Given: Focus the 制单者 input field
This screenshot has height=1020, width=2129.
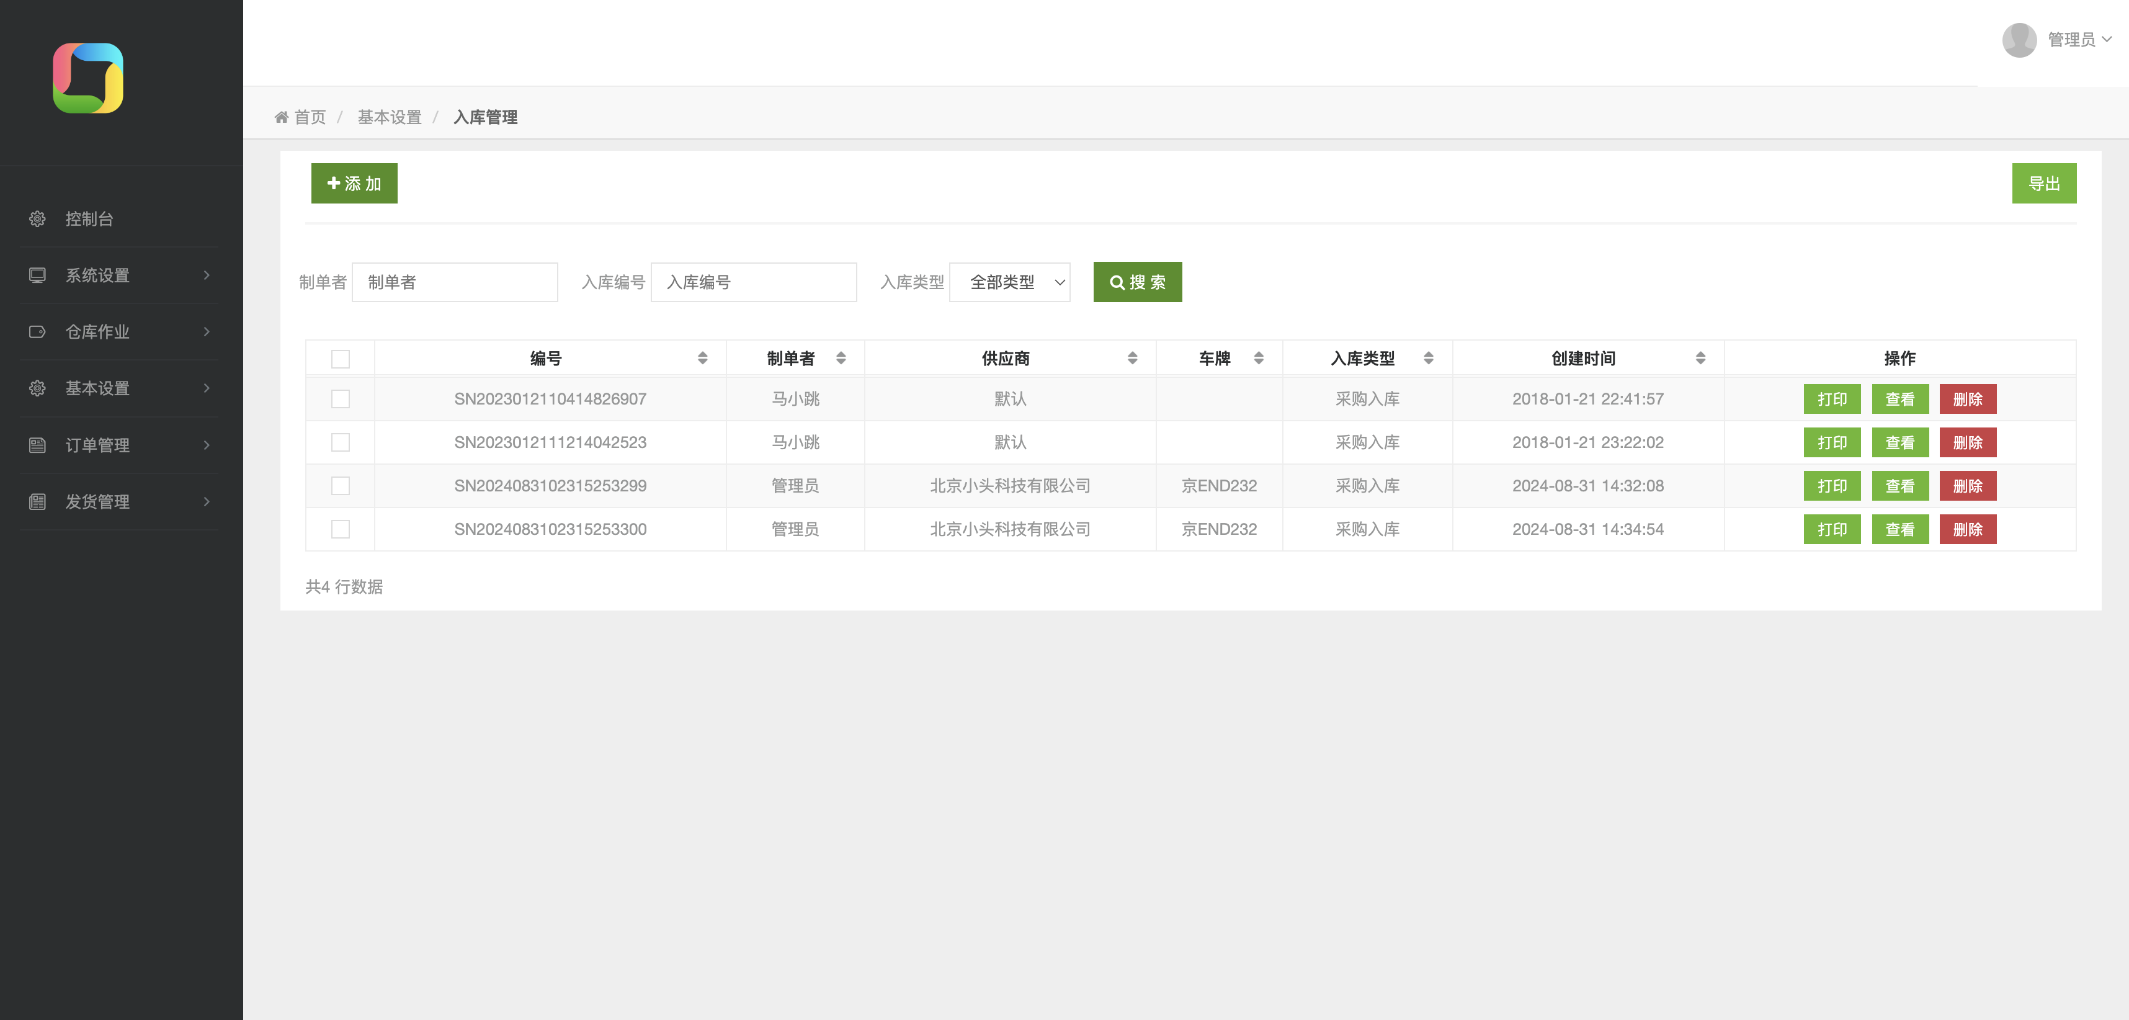Looking at the screenshot, I should click(455, 282).
